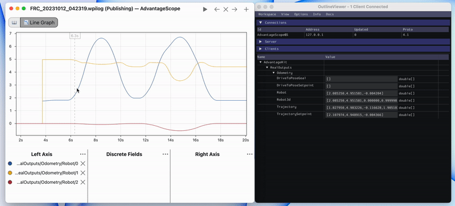
Task: Add a new tab with the plus icon
Action: [246, 9]
